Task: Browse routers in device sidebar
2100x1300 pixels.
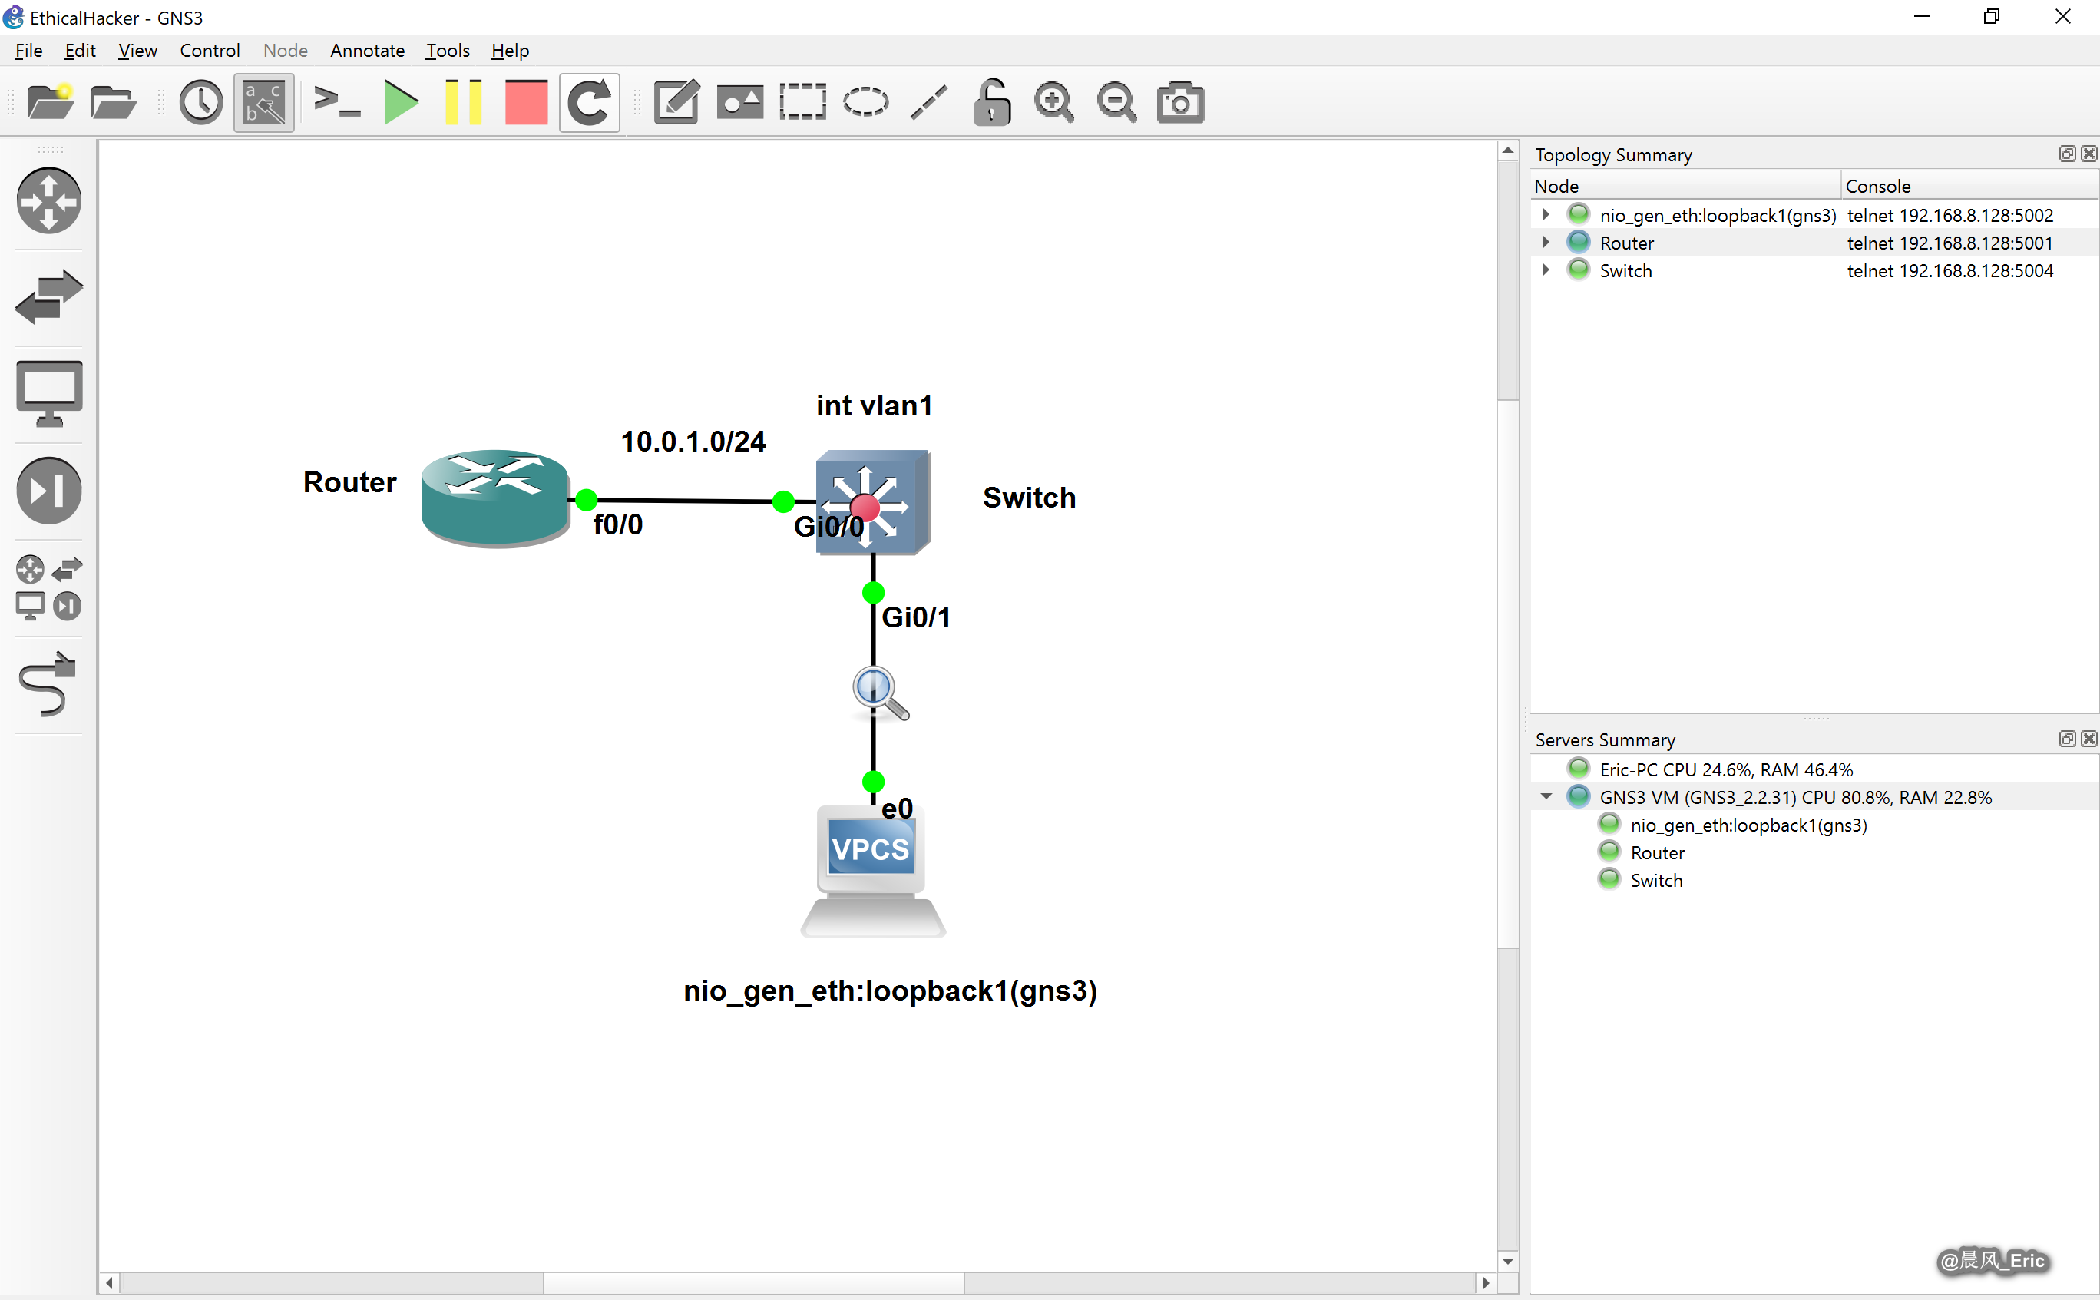Action: (49, 201)
